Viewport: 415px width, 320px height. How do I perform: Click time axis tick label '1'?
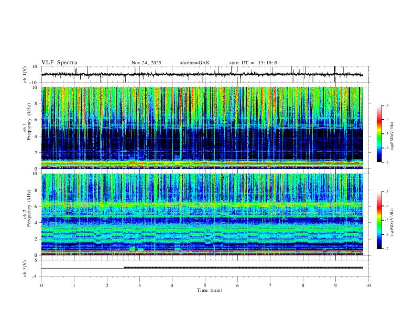[74, 285]
